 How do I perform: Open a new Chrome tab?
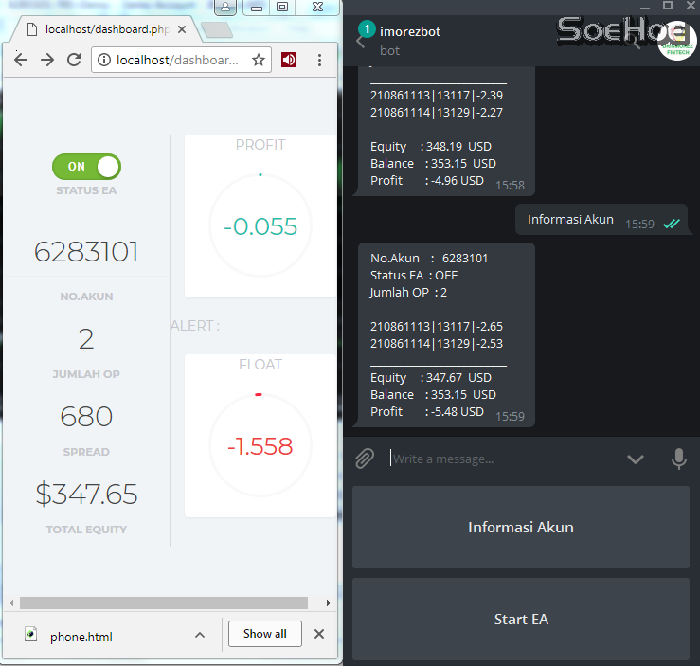tap(217, 30)
